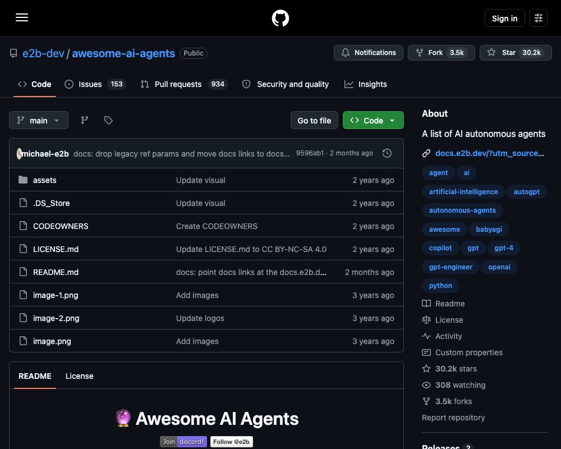Open the .DS_Store file
Image resolution: width=561 pixels, height=449 pixels.
[x=51, y=203]
